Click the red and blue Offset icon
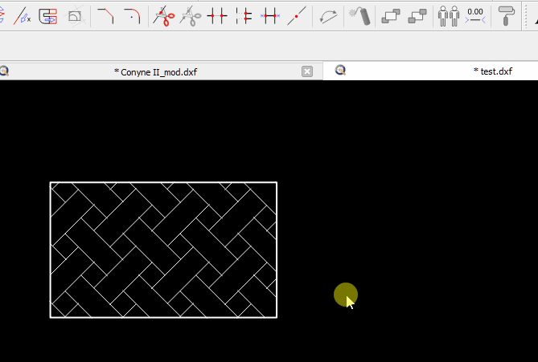Viewport: 538px width, 362px height. pyautogui.click(x=48, y=14)
